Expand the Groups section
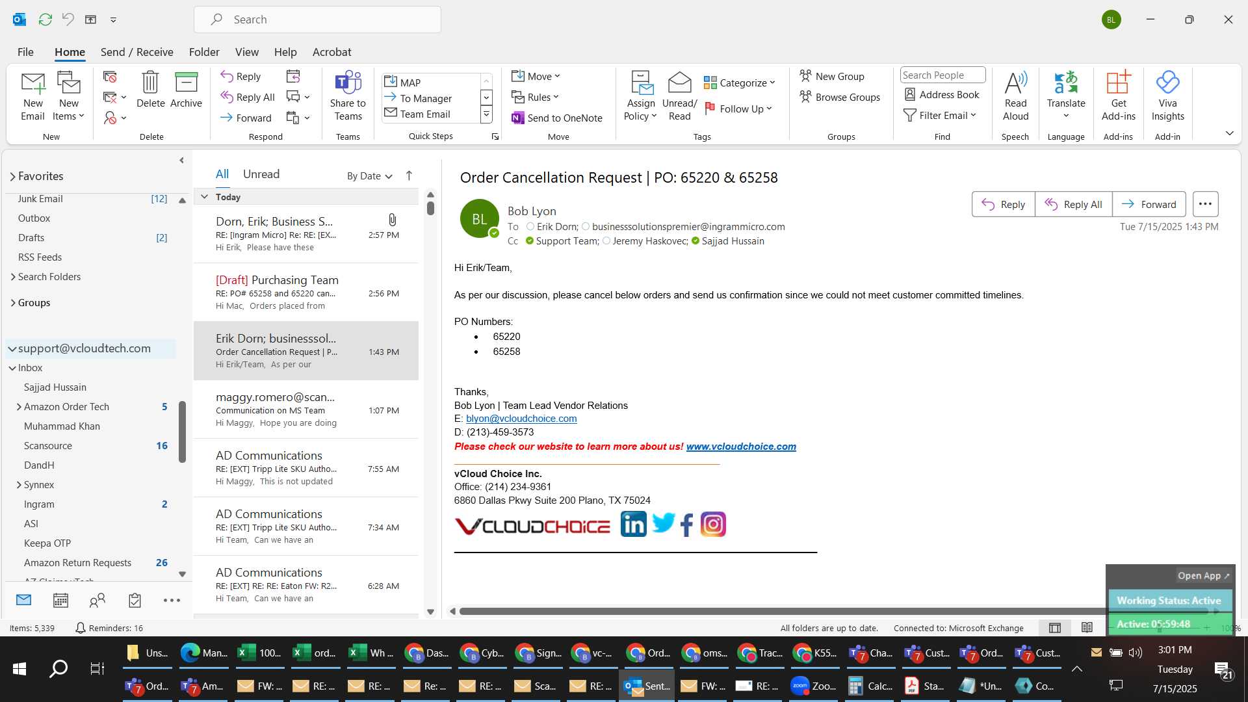This screenshot has height=702, width=1248. tap(12, 303)
